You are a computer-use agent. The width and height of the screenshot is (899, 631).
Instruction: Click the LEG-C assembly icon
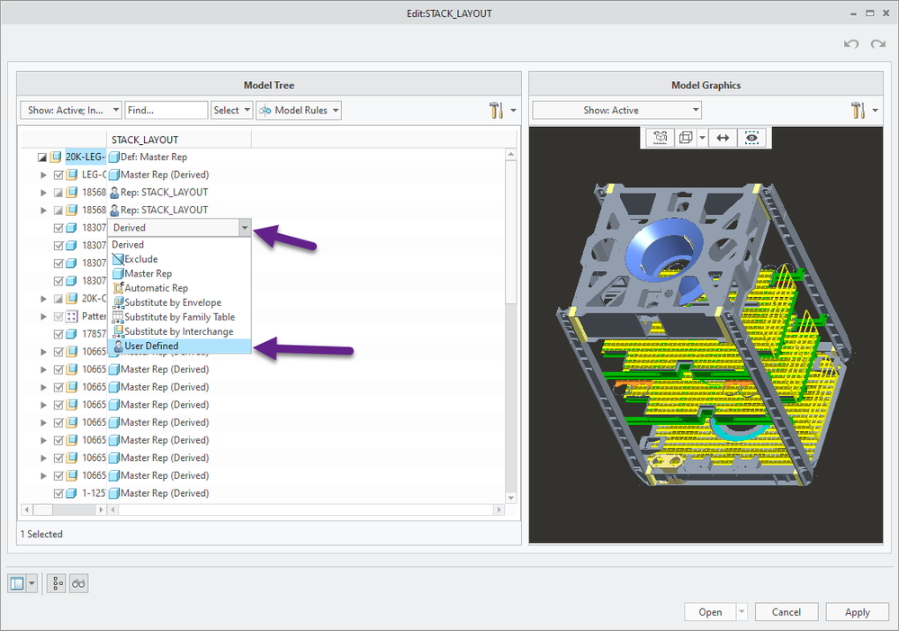click(72, 175)
